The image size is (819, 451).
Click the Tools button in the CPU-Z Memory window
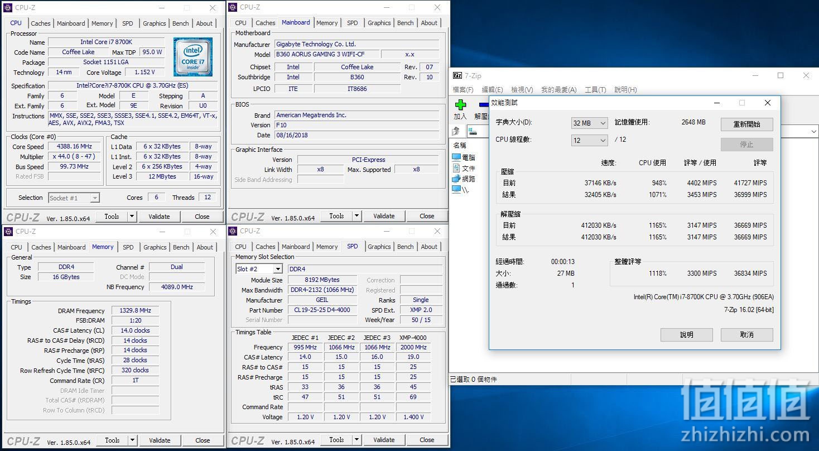coord(112,440)
